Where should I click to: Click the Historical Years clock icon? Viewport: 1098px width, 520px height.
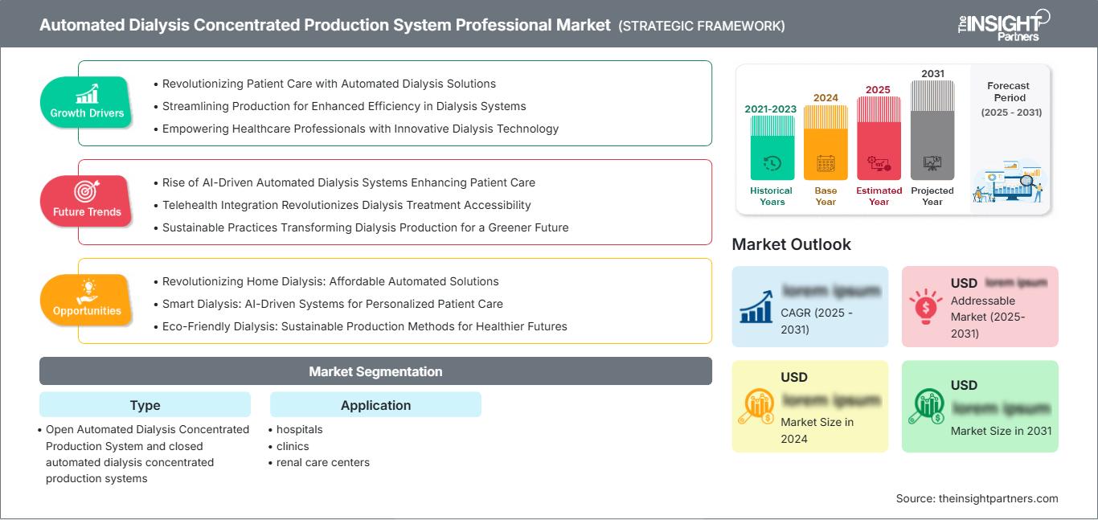(x=772, y=163)
